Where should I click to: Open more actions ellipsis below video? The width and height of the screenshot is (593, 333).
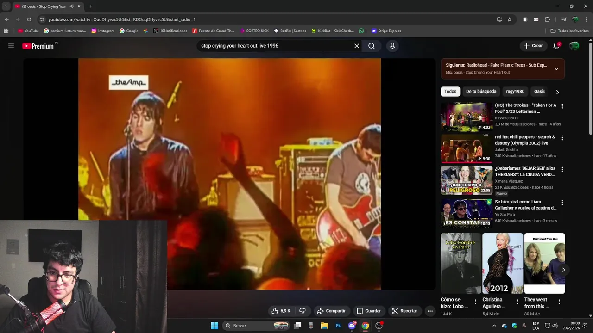(x=430, y=311)
